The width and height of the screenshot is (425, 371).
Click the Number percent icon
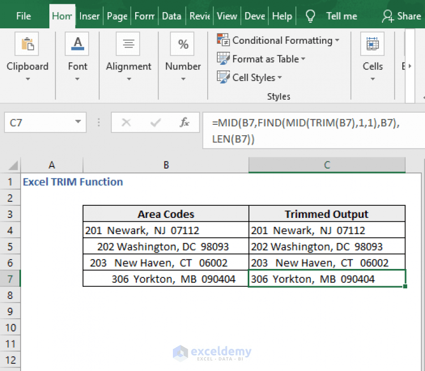182,44
